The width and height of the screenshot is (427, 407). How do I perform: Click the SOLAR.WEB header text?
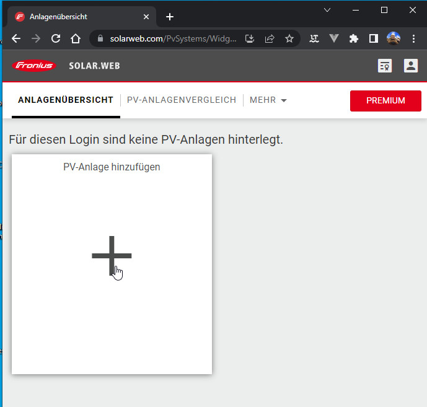pyautogui.click(x=94, y=66)
